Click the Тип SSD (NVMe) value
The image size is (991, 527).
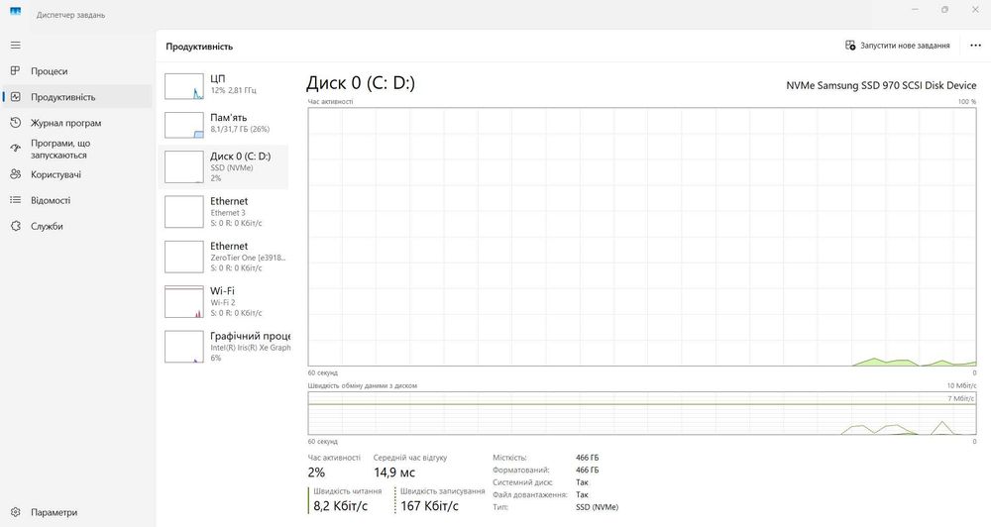pos(598,507)
